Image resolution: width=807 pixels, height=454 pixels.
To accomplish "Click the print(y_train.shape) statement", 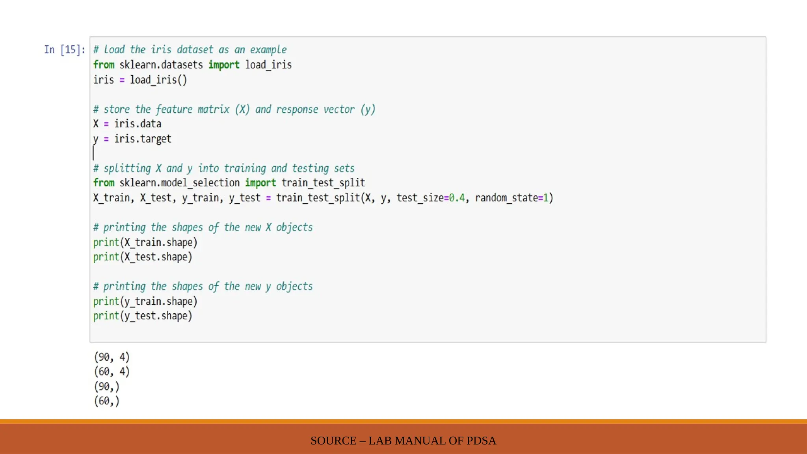I will (x=145, y=301).
